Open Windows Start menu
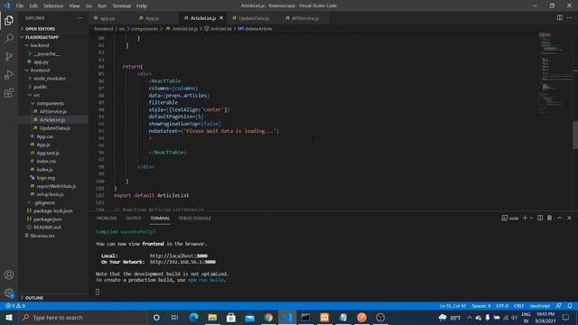This screenshot has height=325, width=578. (9, 317)
